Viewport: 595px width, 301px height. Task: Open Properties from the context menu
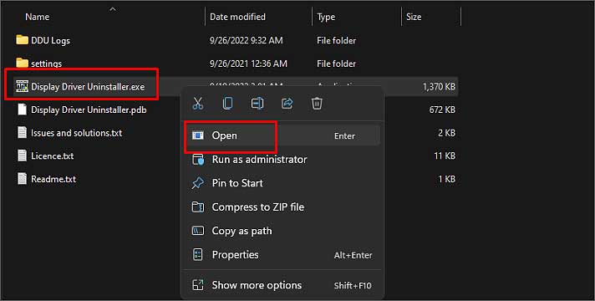point(282,255)
